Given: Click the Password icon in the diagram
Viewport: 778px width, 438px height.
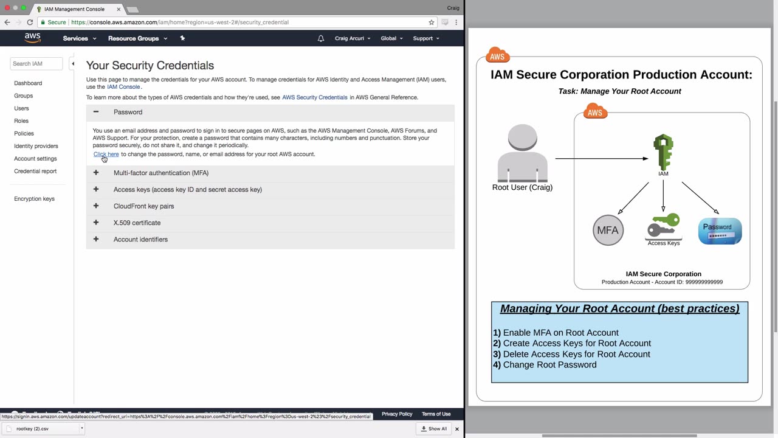Looking at the screenshot, I should 720,231.
